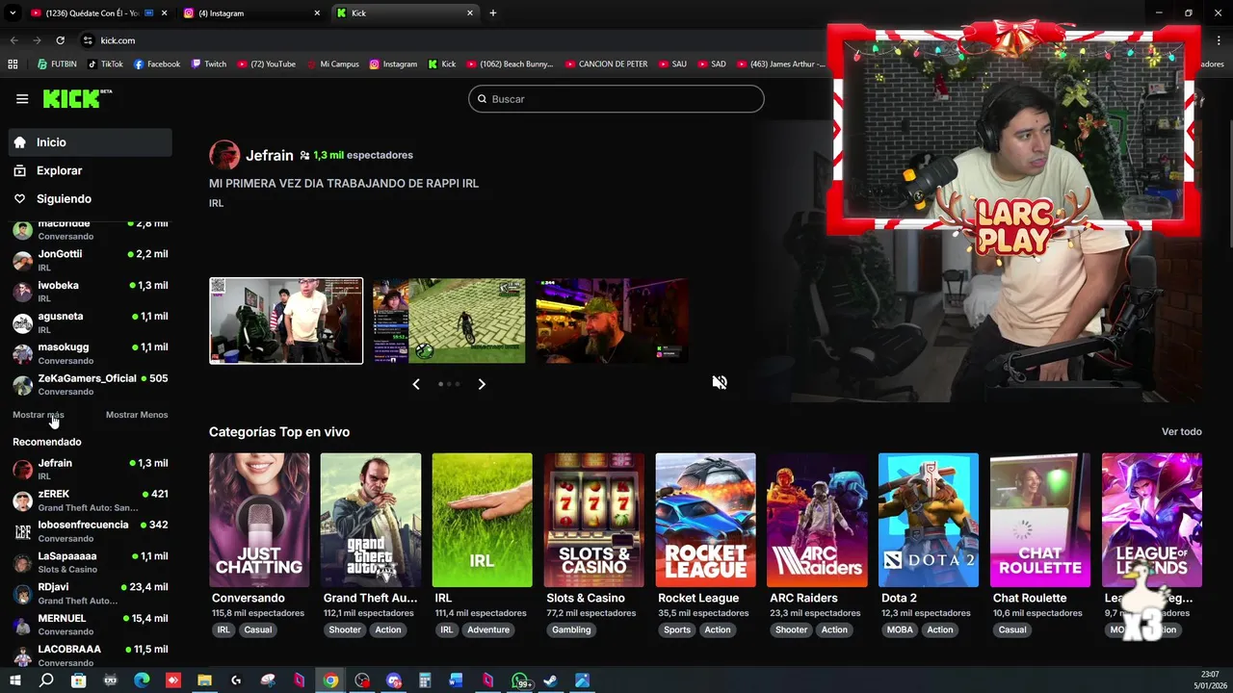1233x693 pixels.
Task: Click Casual tag under Conversando
Action: [258, 629]
